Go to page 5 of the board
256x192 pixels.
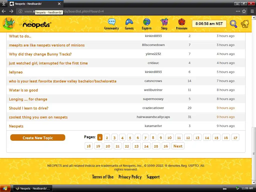[x=130, y=138]
